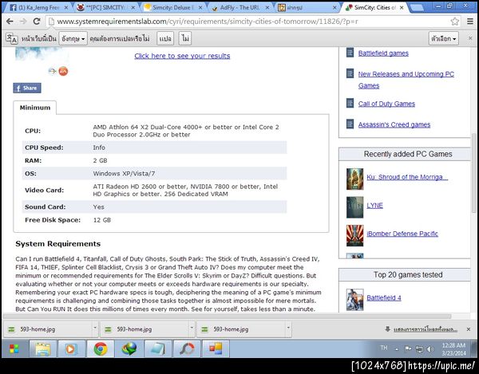Reload the page with the refresh icon

[x=37, y=21]
